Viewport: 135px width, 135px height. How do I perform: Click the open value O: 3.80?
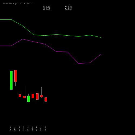point(47,9)
